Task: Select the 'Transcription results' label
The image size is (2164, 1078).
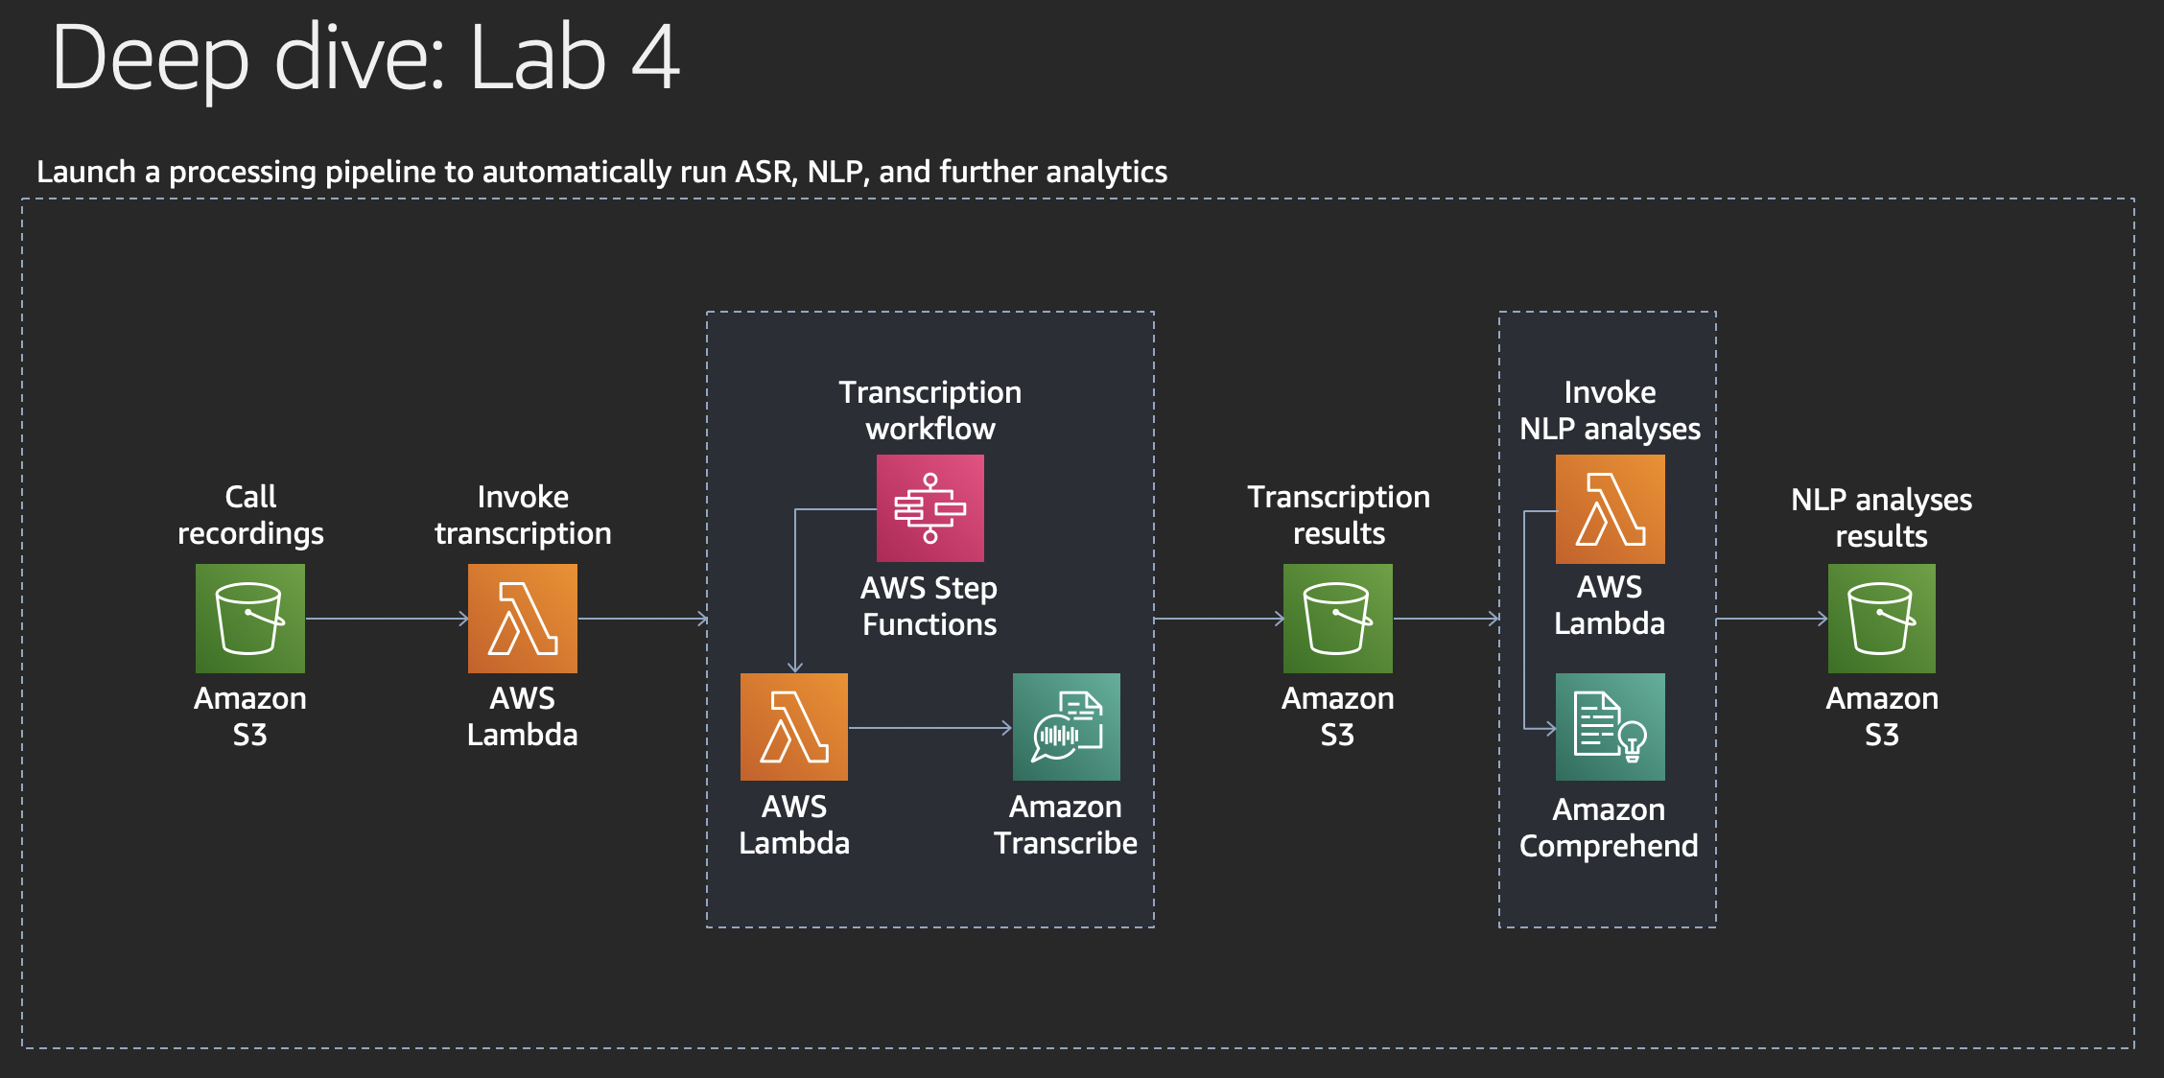Action: [1338, 515]
